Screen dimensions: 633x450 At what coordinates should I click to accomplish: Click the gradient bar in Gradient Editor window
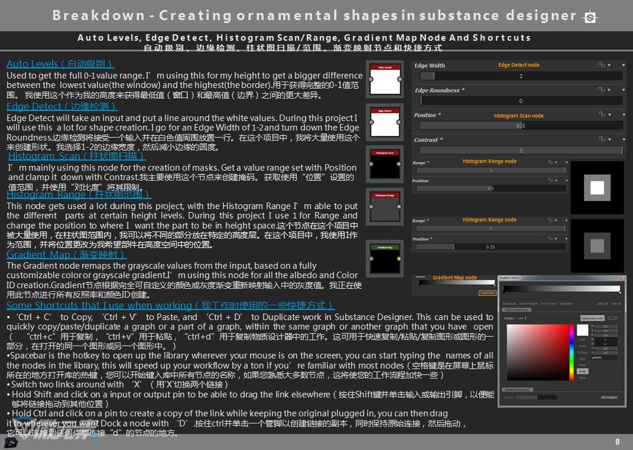[561, 289]
